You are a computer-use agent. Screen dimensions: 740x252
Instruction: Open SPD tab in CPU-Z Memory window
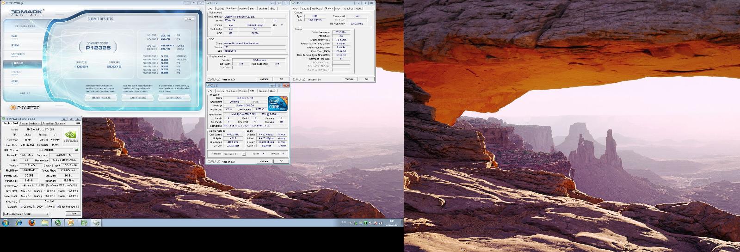[x=337, y=8]
